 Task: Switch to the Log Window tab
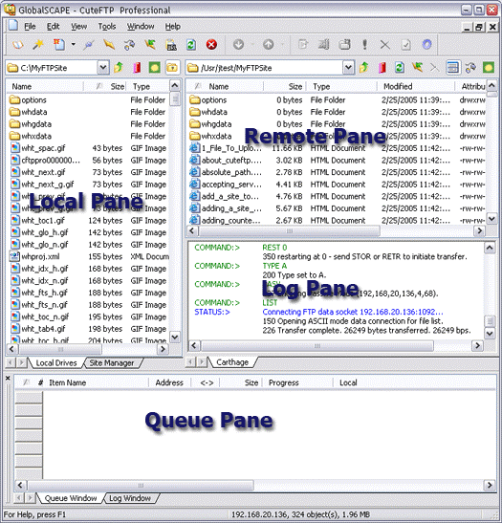tap(130, 498)
